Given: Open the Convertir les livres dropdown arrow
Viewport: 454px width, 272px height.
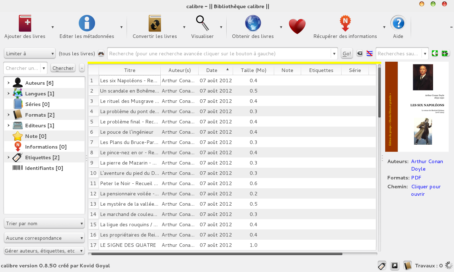Looking at the screenshot, I should pos(184,27).
